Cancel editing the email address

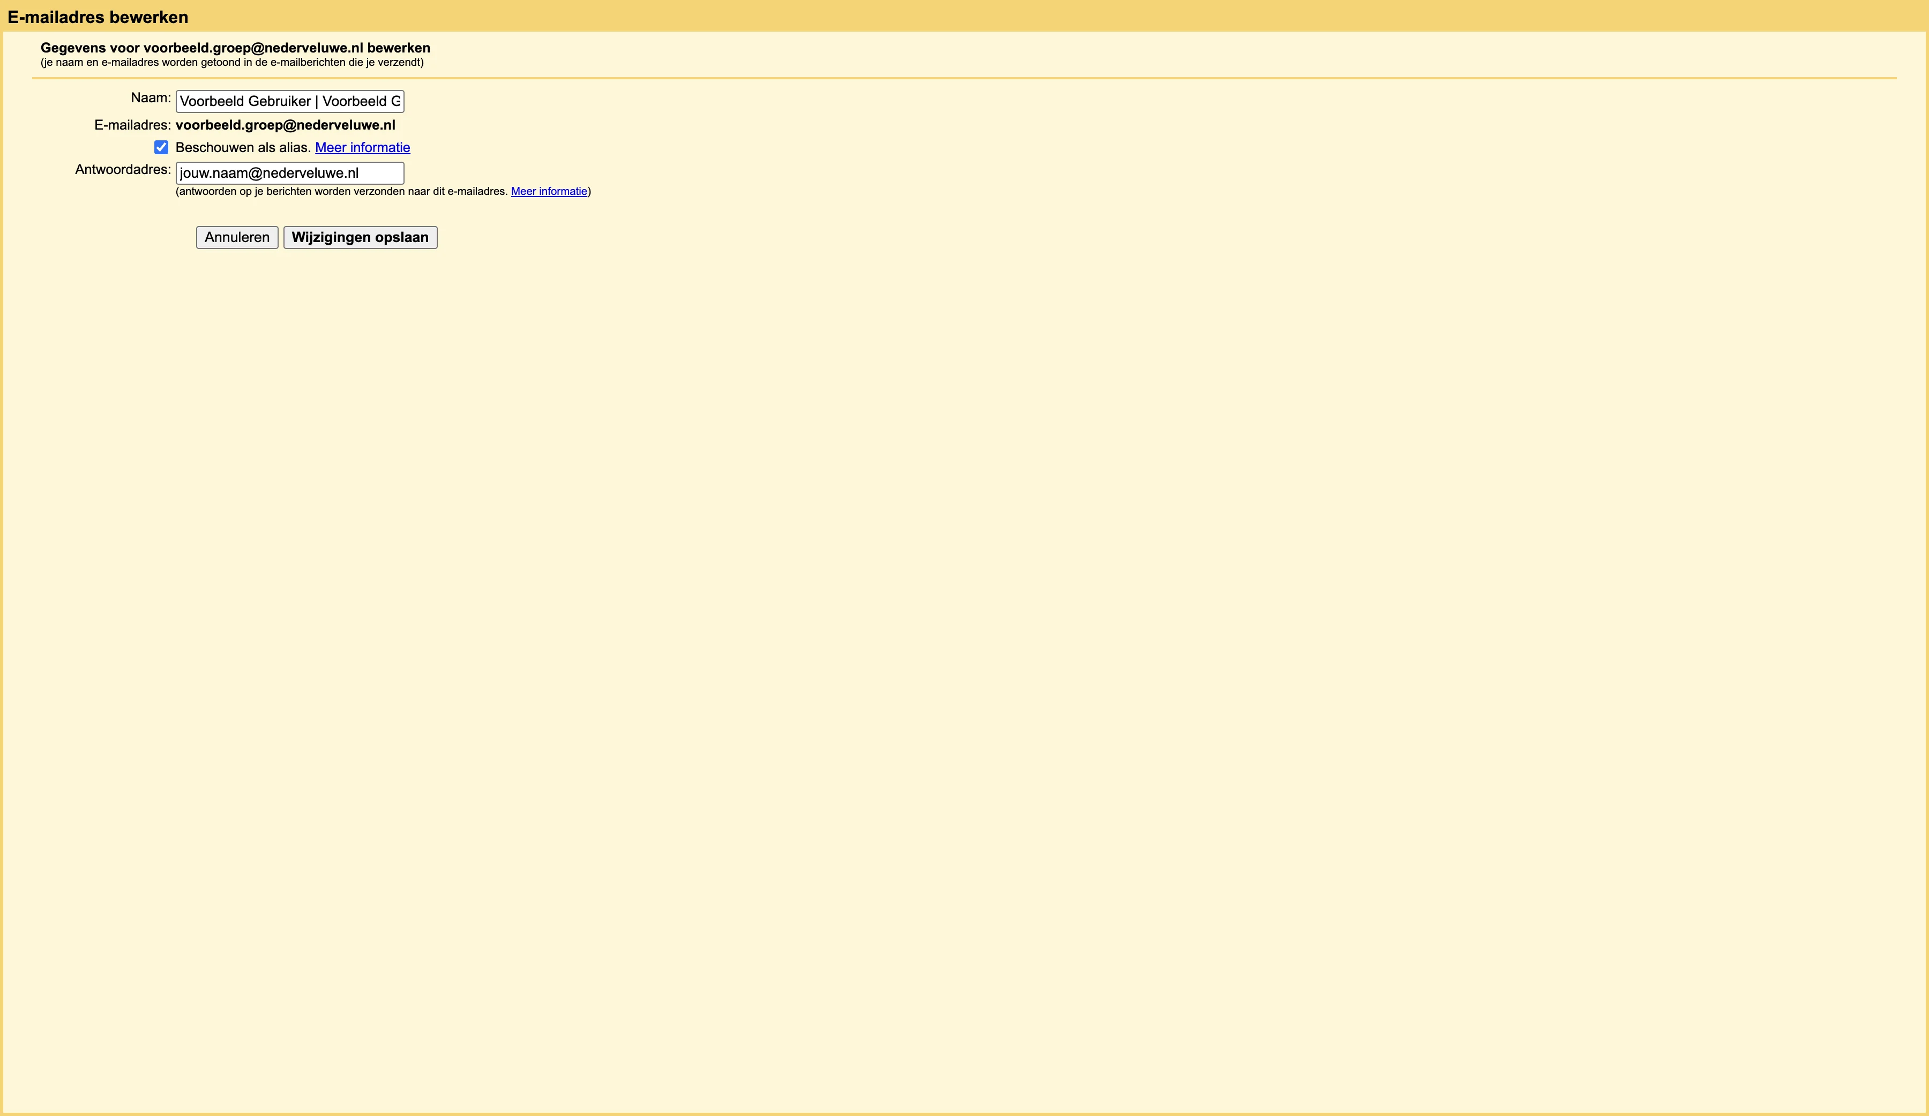coord(236,237)
